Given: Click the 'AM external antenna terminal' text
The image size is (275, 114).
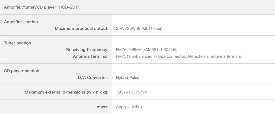Looking at the screenshot, I should (x=214, y=56).
